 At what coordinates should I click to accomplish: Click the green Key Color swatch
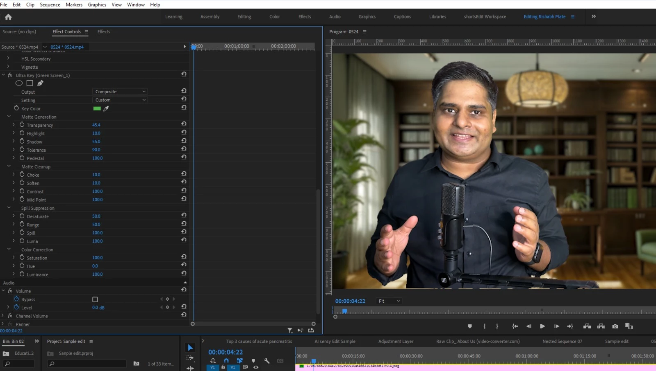pos(97,108)
